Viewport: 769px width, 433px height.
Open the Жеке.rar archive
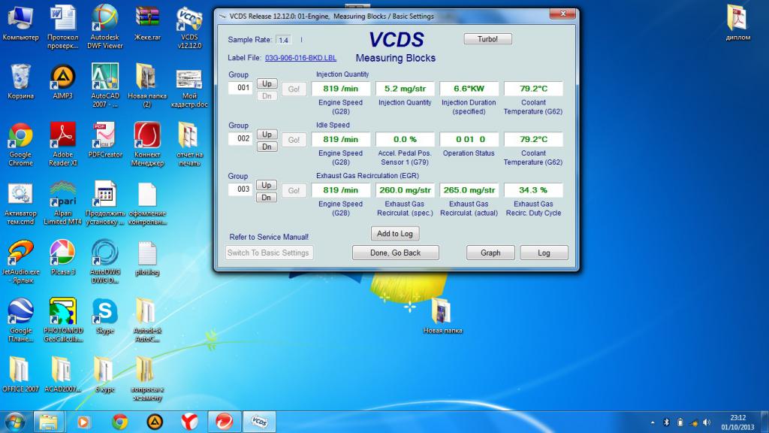[147, 23]
